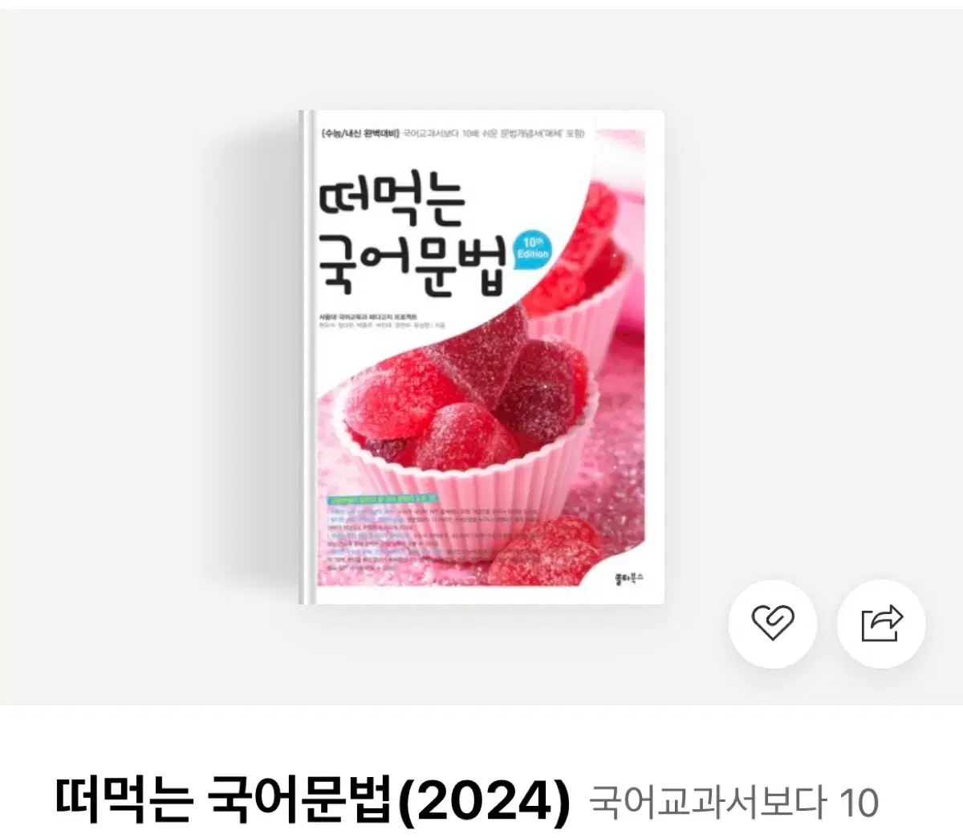Tap the gray spine edge of book
This screenshot has height=838, width=963.
pos(303,357)
